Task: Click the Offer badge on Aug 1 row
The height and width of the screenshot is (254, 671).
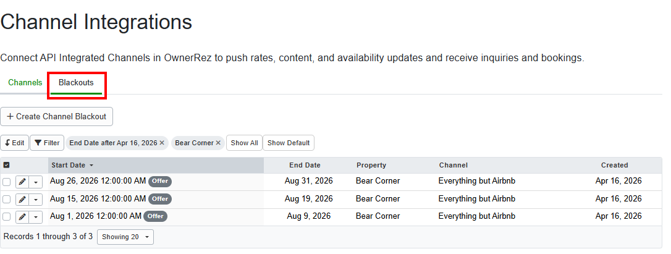Action: click(x=155, y=216)
